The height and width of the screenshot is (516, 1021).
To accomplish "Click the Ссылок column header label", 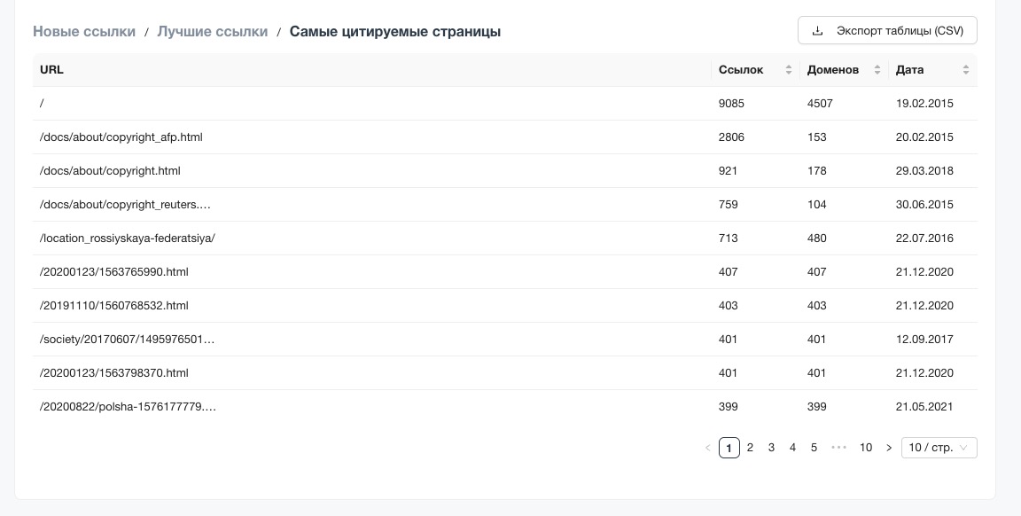I will coord(741,70).
